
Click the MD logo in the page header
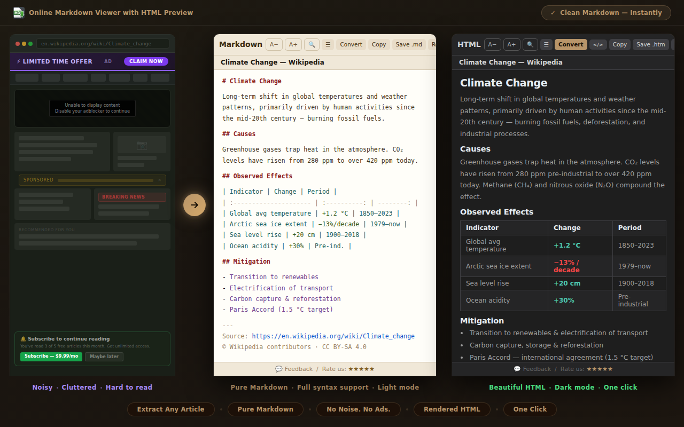(x=18, y=12)
